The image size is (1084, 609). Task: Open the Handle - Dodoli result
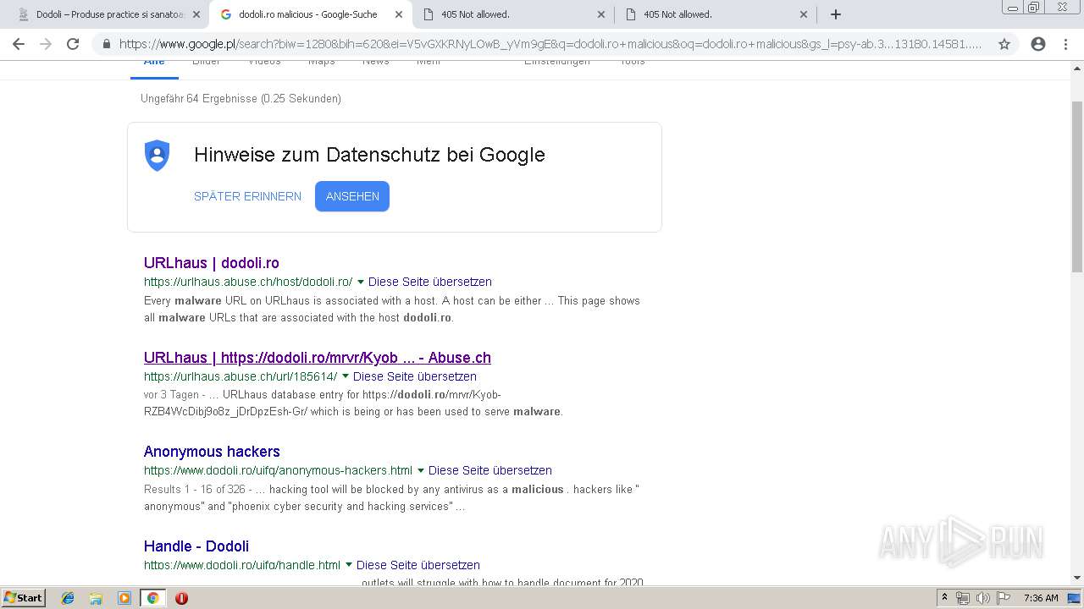click(196, 546)
